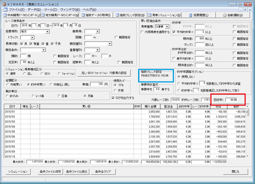The height and width of the screenshot is (184, 255).
Task: Select the 流し radio button
Action: click(24, 74)
